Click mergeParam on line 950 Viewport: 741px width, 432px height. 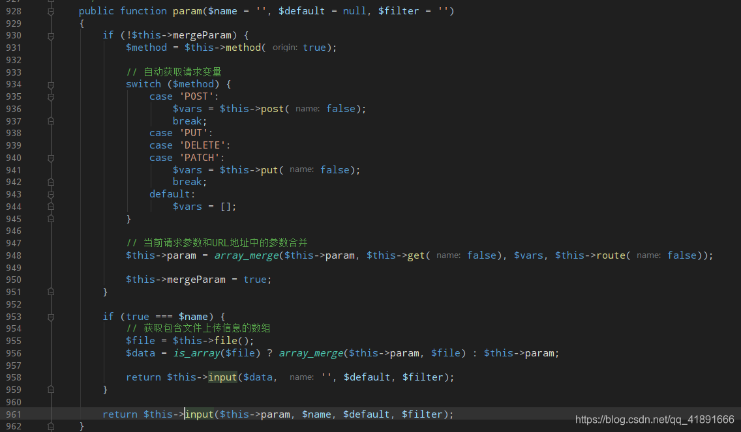[x=196, y=280]
